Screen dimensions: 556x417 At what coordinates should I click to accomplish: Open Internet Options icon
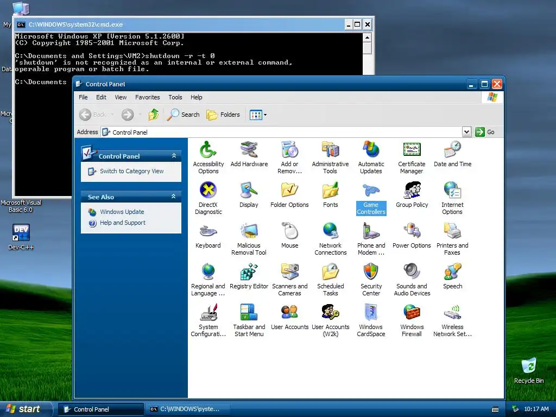pos(452,198)
